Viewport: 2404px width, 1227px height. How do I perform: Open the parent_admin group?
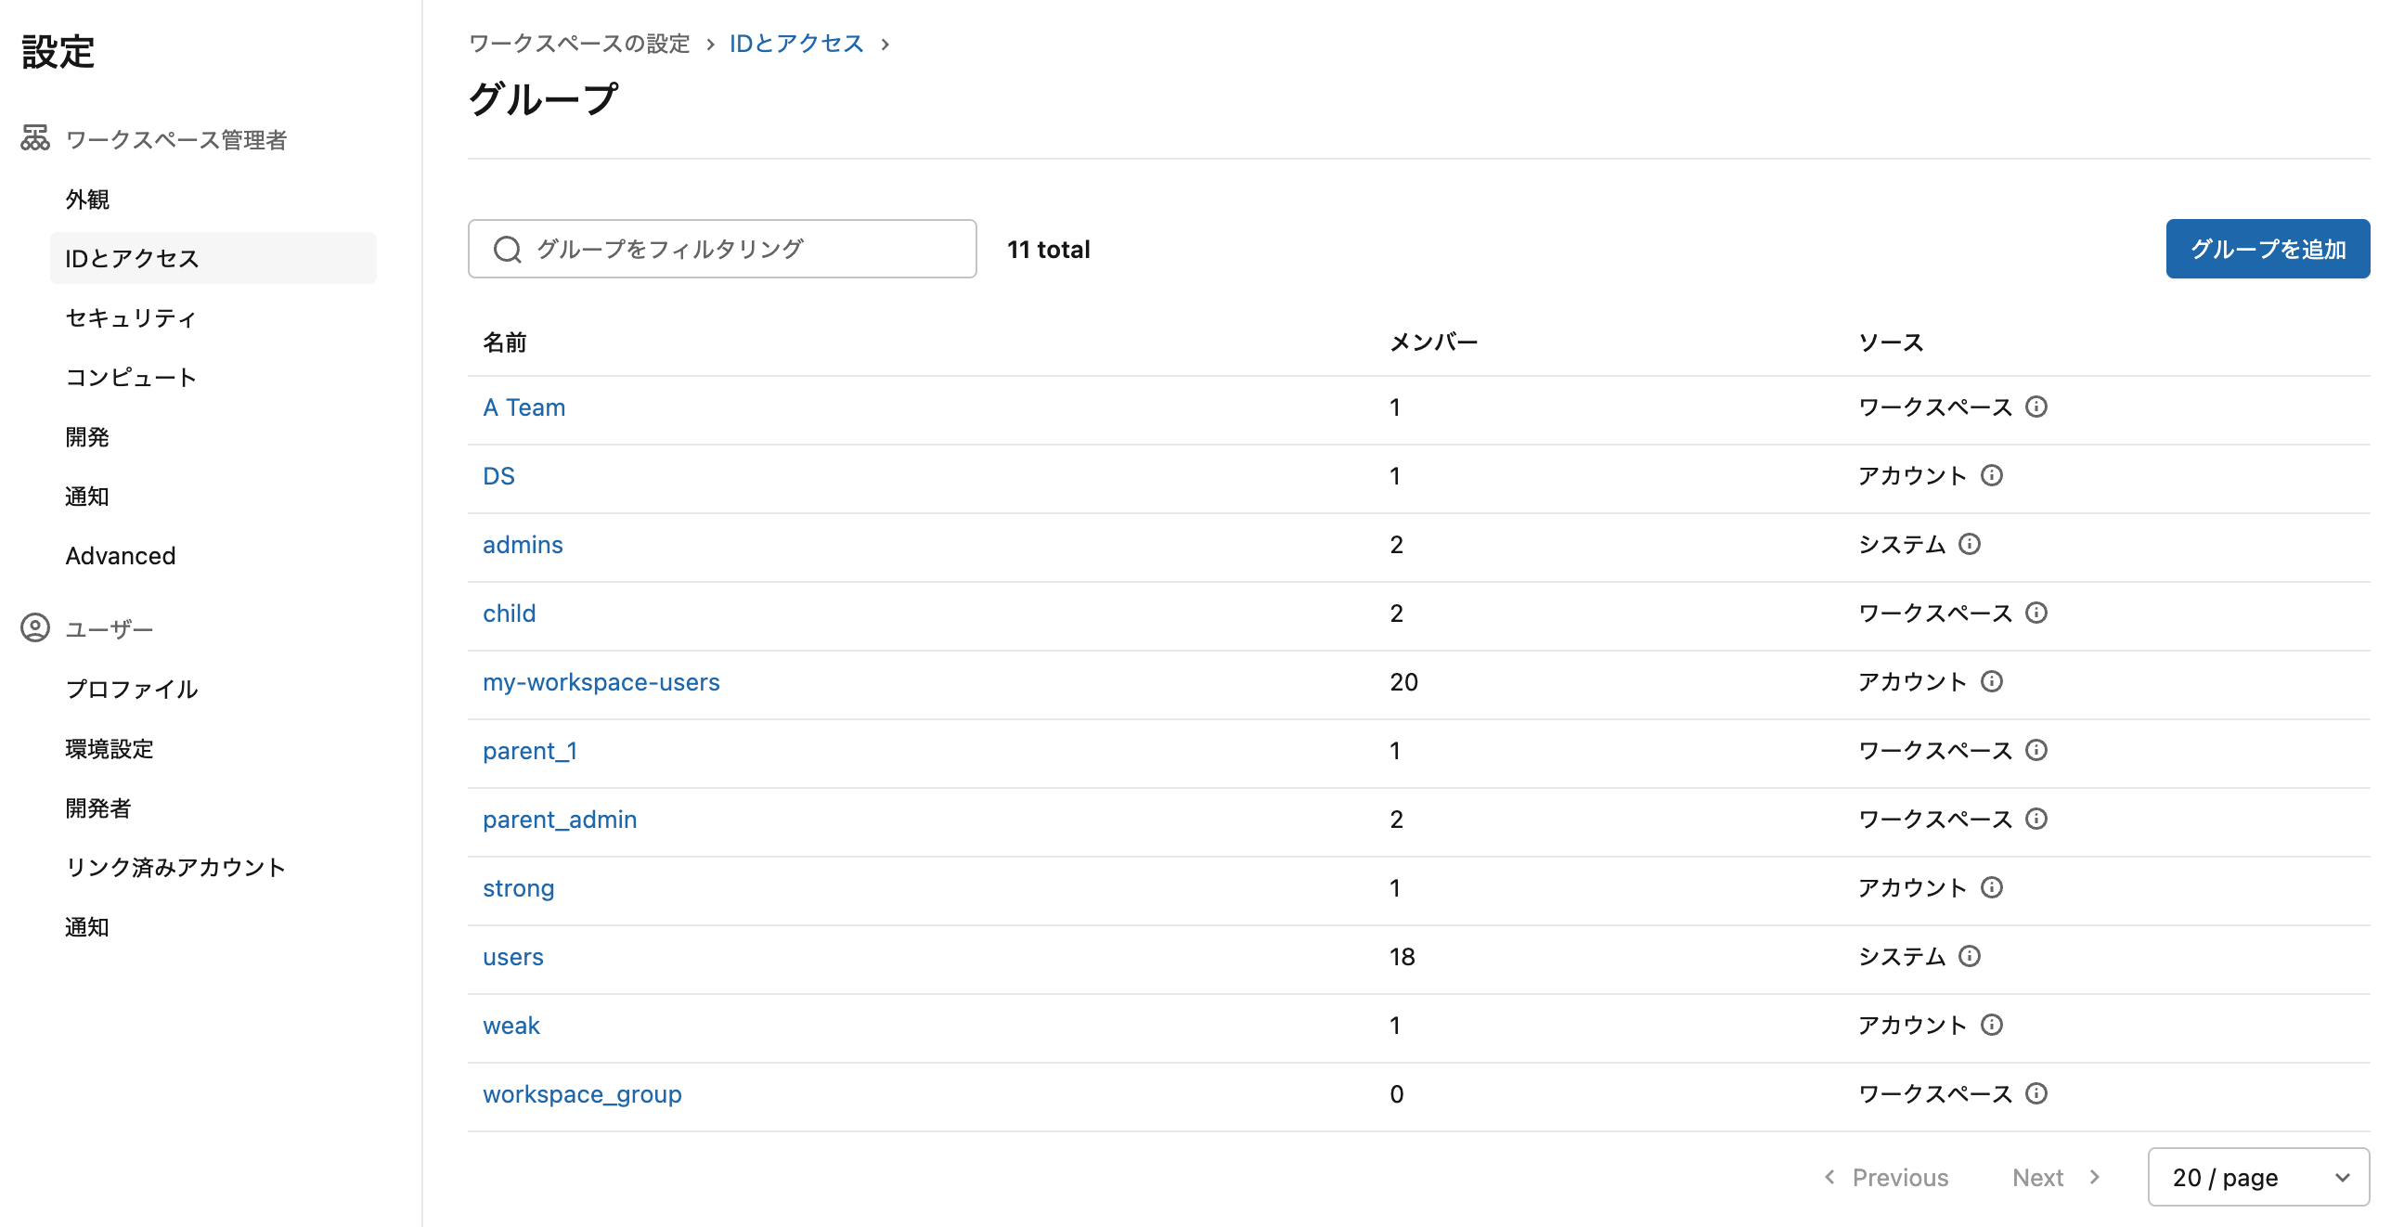(x=559, y=819)
